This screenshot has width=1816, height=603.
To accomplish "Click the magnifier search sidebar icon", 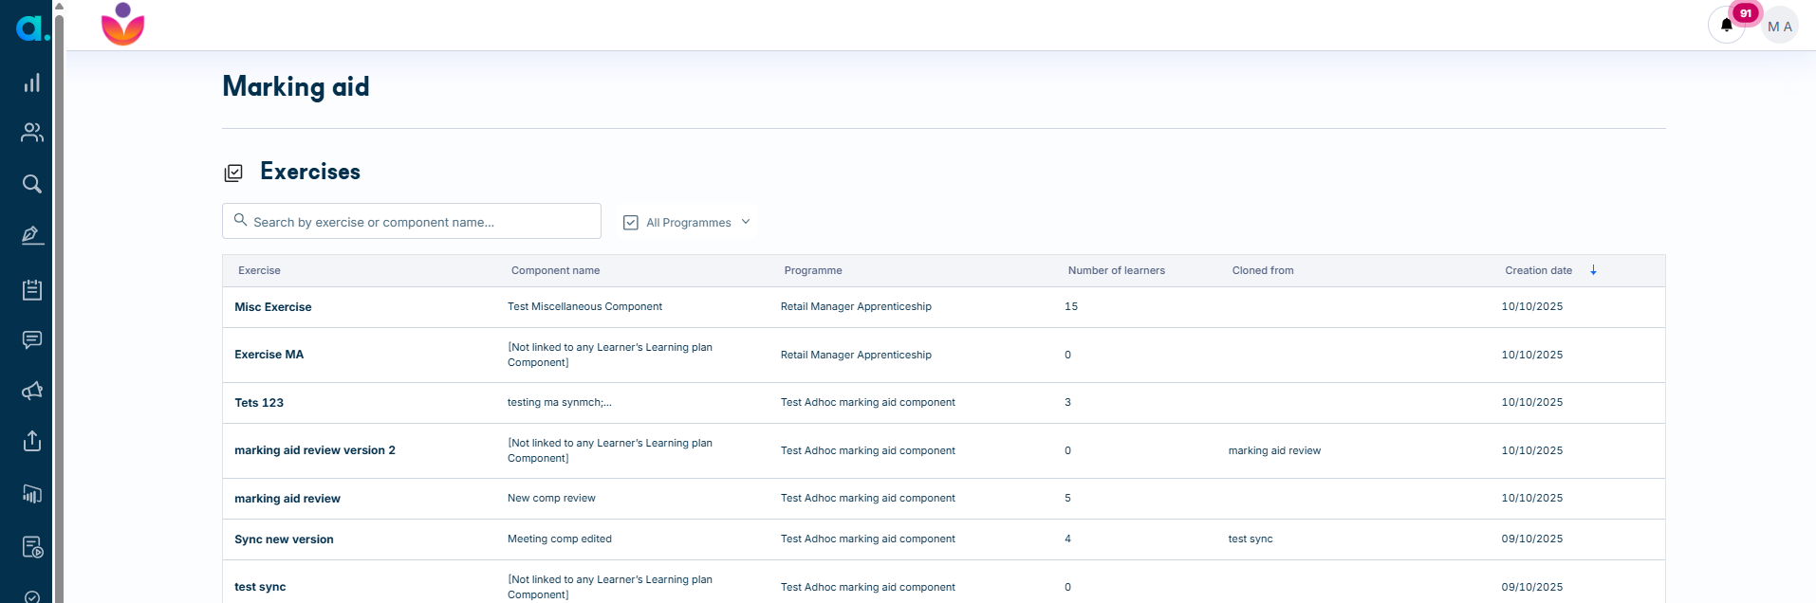I will (32, 184).
